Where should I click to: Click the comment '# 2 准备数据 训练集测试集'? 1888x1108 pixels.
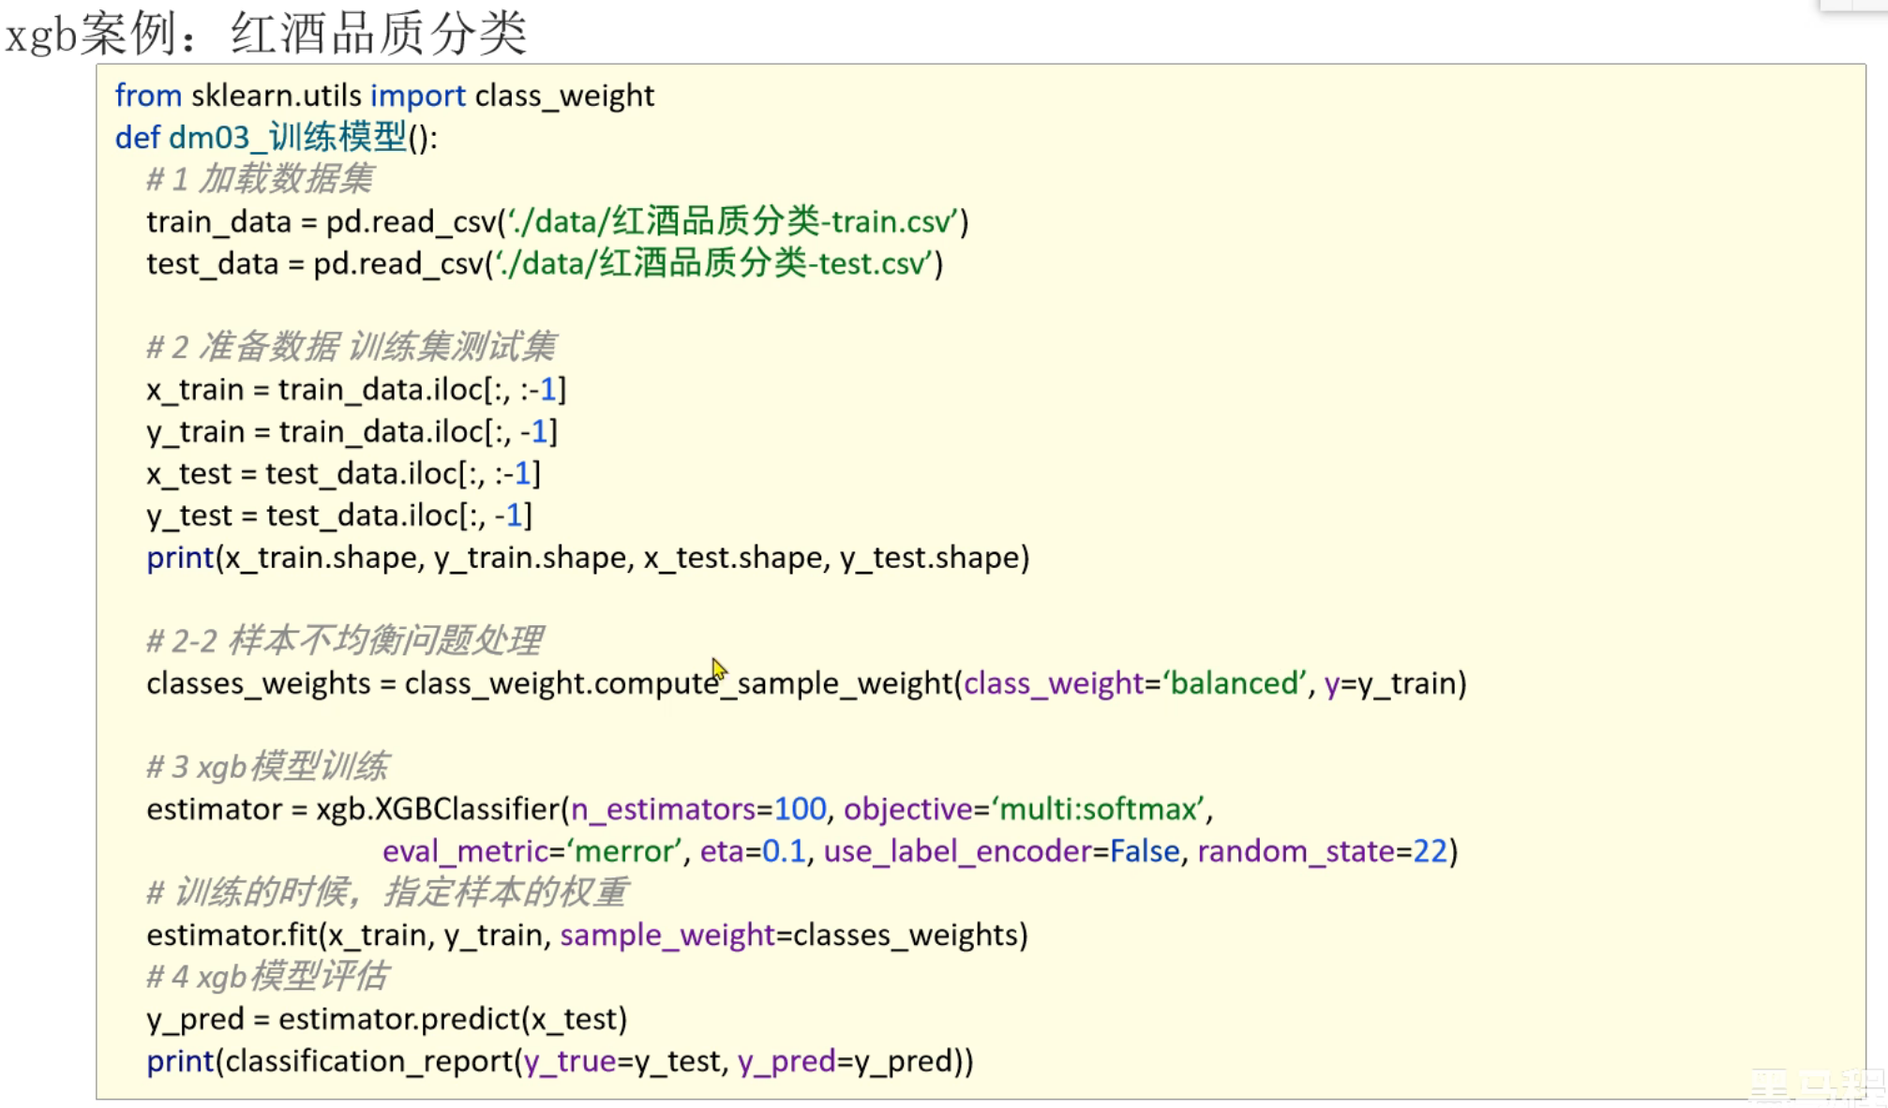pyautogui.click(x=351, y=347)
